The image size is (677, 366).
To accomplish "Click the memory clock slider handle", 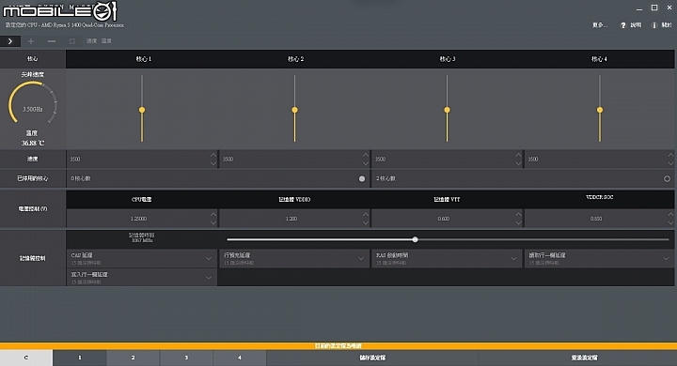I will click(x=415, y=239).
